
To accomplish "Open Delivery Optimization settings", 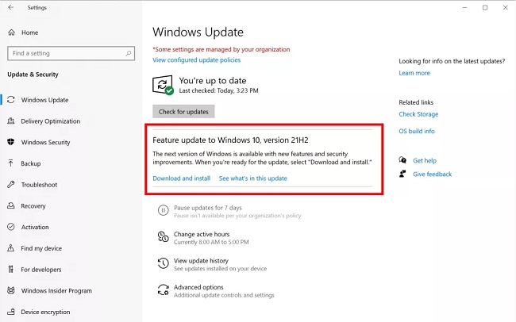I will [51, 121].
